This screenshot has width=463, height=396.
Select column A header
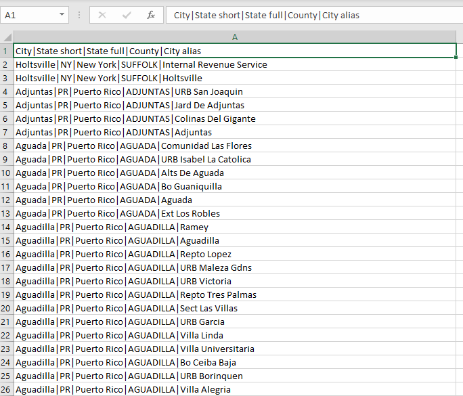(x=235, y=37)
